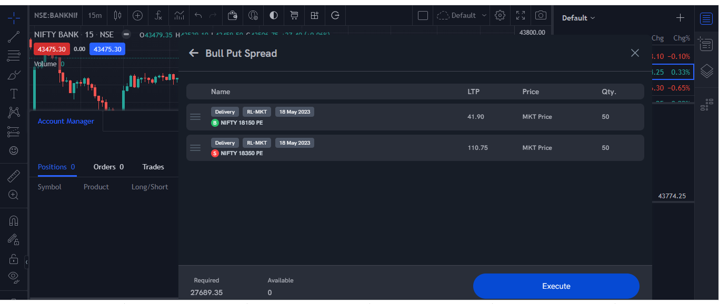Image resolution: width=719 pixels, height=304 pixels.
Task: Click RL-MKT tag on NIFTY 18350 PE row
Action: point(257,143)
